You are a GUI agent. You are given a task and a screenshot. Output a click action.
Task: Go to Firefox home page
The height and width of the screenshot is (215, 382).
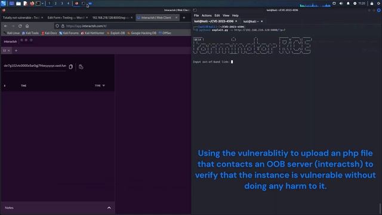27,26
